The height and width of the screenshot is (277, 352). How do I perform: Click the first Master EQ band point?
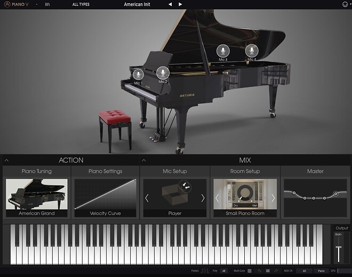pyautogui.click(x=294, y=193)
